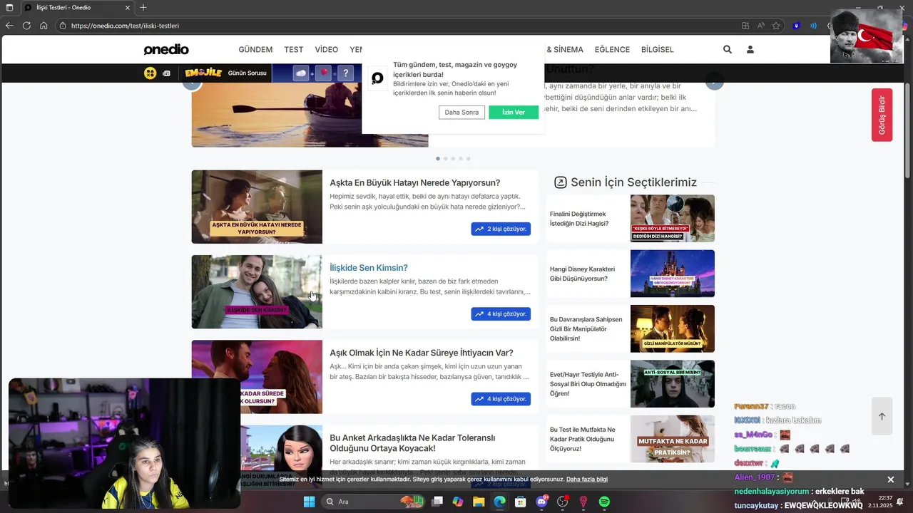
Task: Open Microsoft Store from the taskbar
Action: point(521,502)
